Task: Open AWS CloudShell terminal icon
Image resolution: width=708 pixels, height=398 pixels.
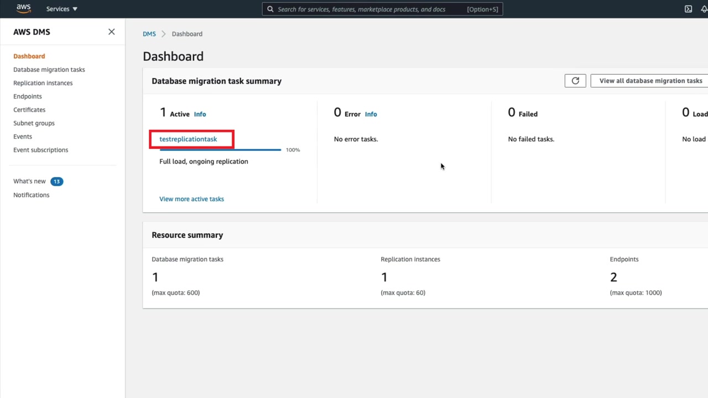Action: pos(688,9)
